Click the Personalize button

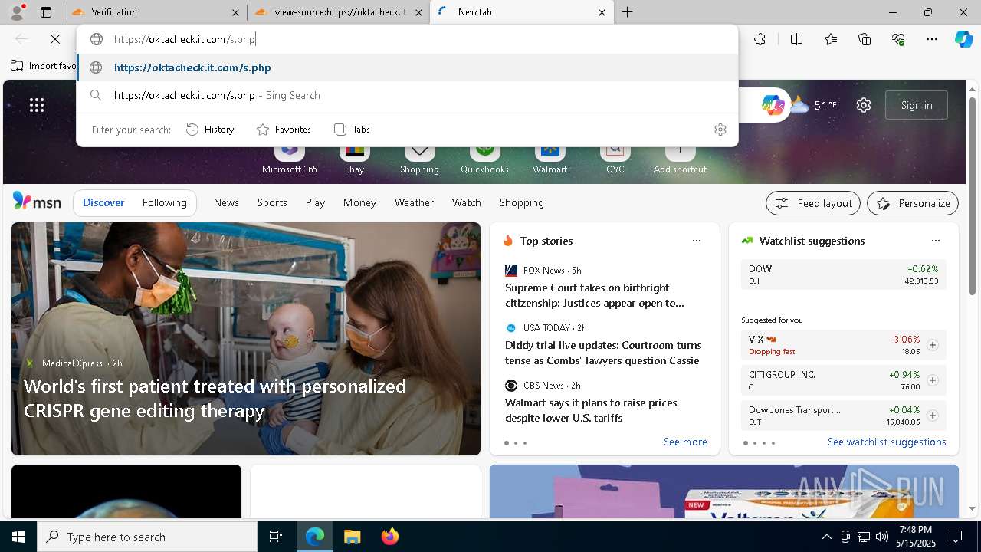pyautogui.click(x=913, y=203)
